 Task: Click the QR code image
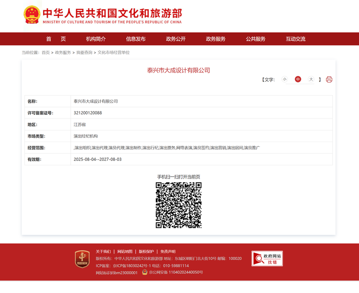pos(179,205)
